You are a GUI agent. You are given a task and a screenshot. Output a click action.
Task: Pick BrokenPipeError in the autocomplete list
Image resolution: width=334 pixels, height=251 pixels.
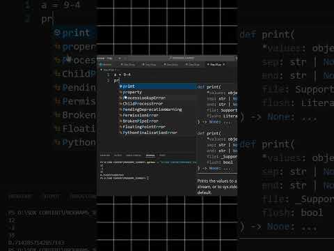click(x=158, y=121)
